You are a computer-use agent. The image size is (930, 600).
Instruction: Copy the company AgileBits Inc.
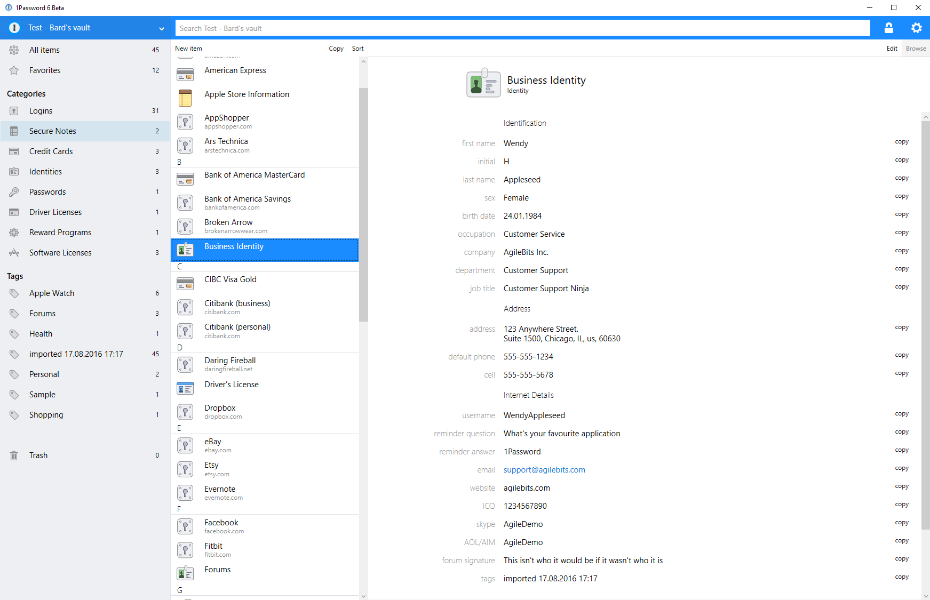click(x=902, y=251)
